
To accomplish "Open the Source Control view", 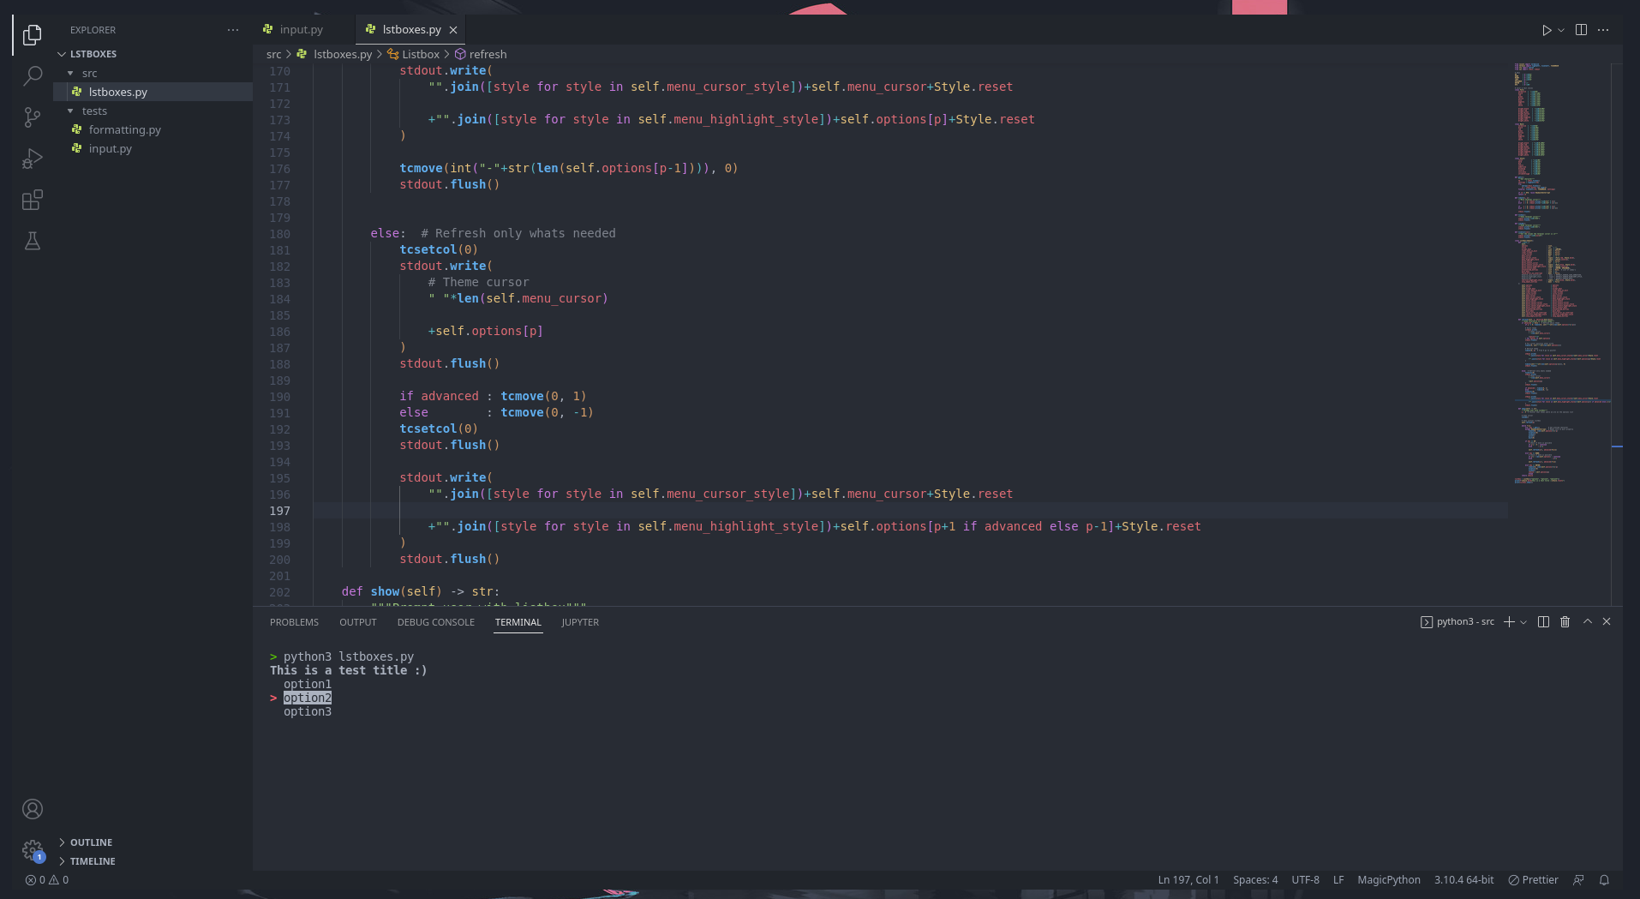I will coord(33,117).
